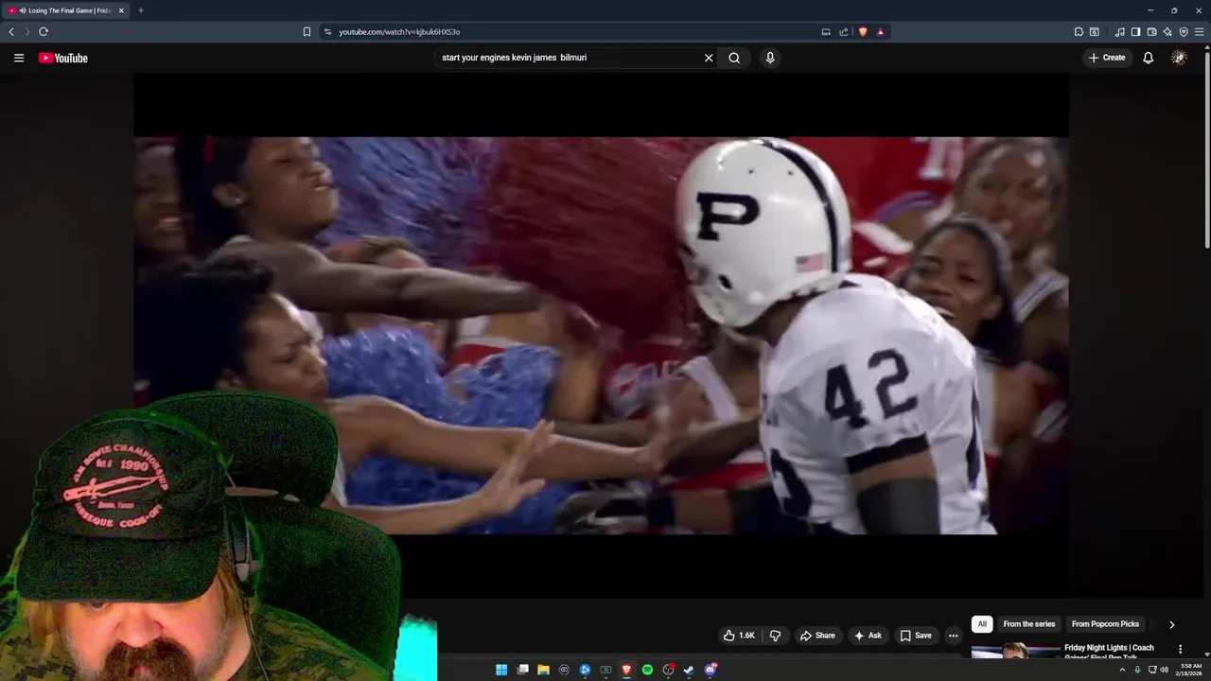Viewport: 1211px width, 681px height.
Task: Open the picture-in-picture address bar icon
Action: [826, 31]
